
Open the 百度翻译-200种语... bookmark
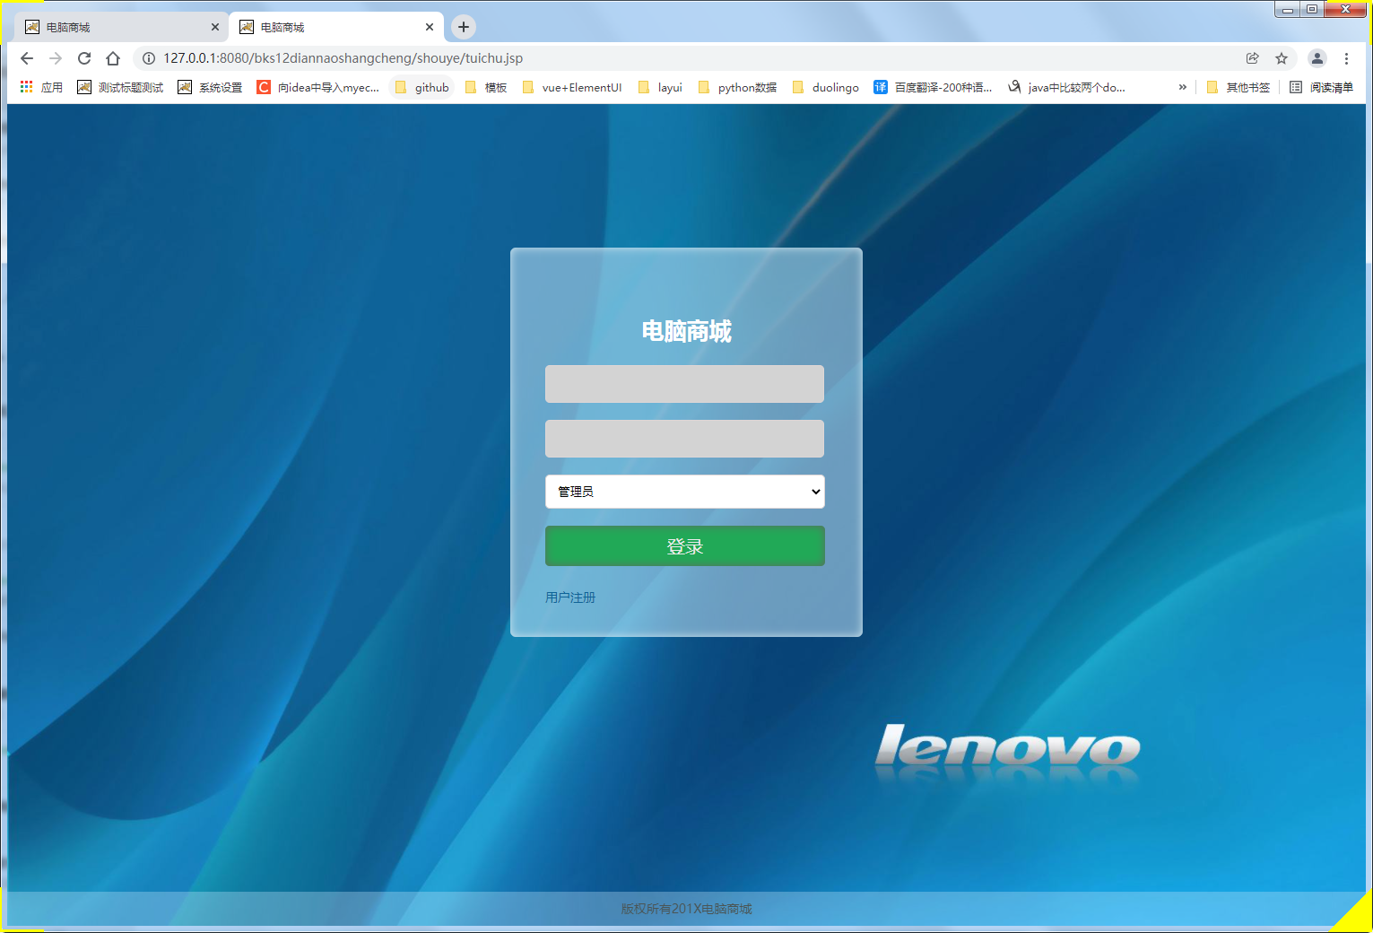(933, 87)
